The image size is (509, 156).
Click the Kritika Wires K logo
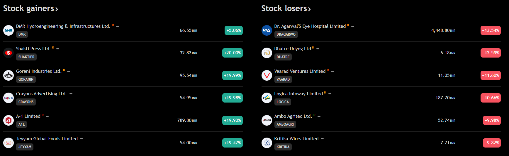pyautogui.click(x=267, y=143)
